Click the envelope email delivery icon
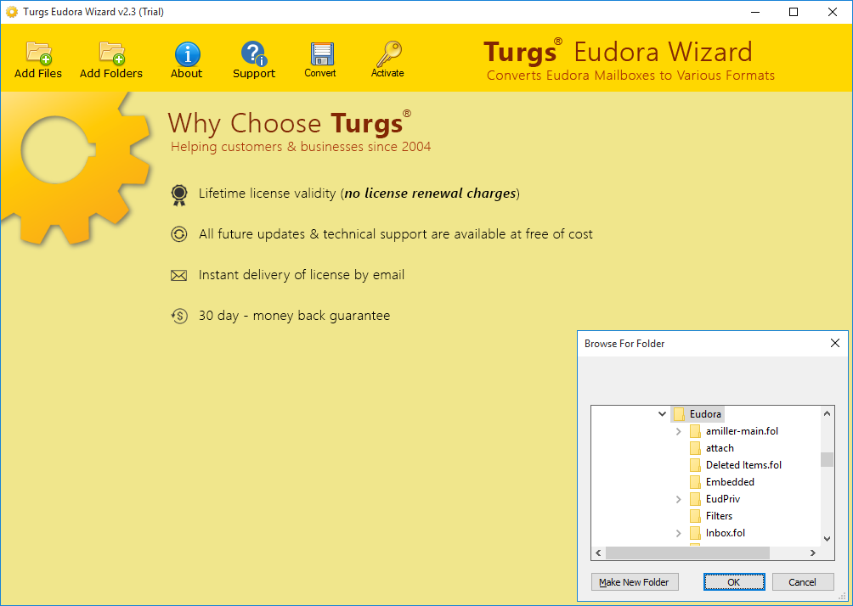This screenshot has height=606, width=853. (x=179, y=276)
